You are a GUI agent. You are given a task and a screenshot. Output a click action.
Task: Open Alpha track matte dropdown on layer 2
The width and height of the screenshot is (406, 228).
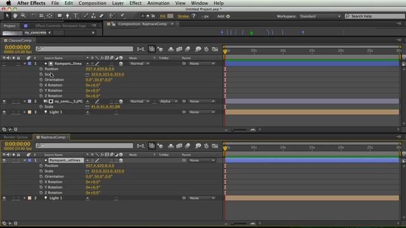(168, 101)
